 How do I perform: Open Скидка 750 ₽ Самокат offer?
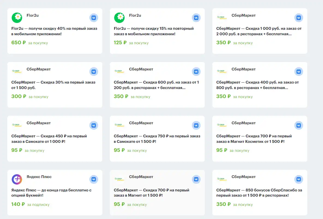click(157, 139)
